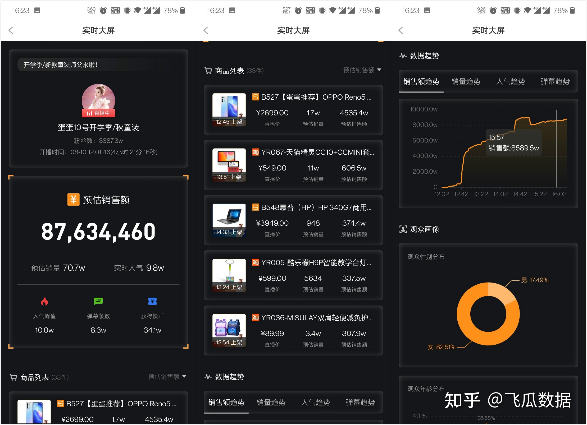
Task: Open the 天猫精灵 thumbnail labeled 13:51 上架
Action: click(x=229, y=165)
